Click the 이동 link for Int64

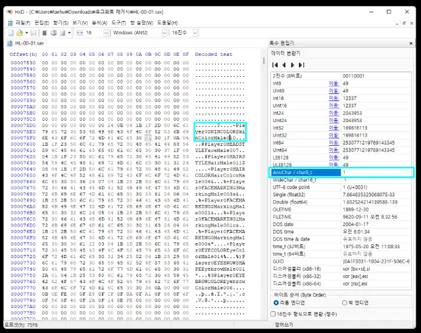click(334, 143)
